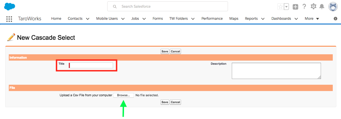Expand the Reports dropdown chevron
Image resolution: width=341 pixels, height=119 pixels.
coord(263,19)
